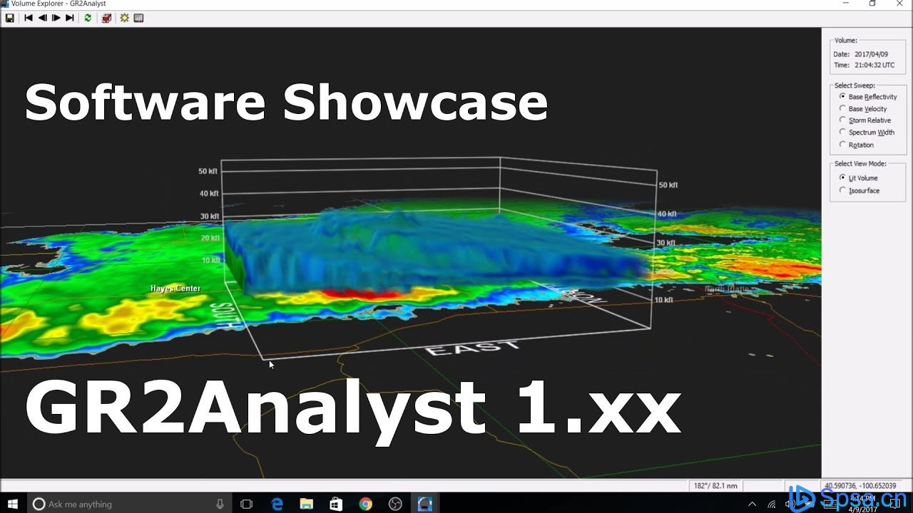
Task: Click the Time: 21:04:32 UTC text
Action: coord(864,65)
